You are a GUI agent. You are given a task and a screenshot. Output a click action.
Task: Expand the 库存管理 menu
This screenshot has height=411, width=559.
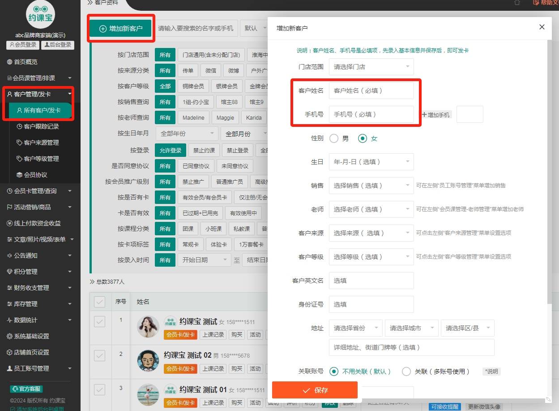(39, 304)
